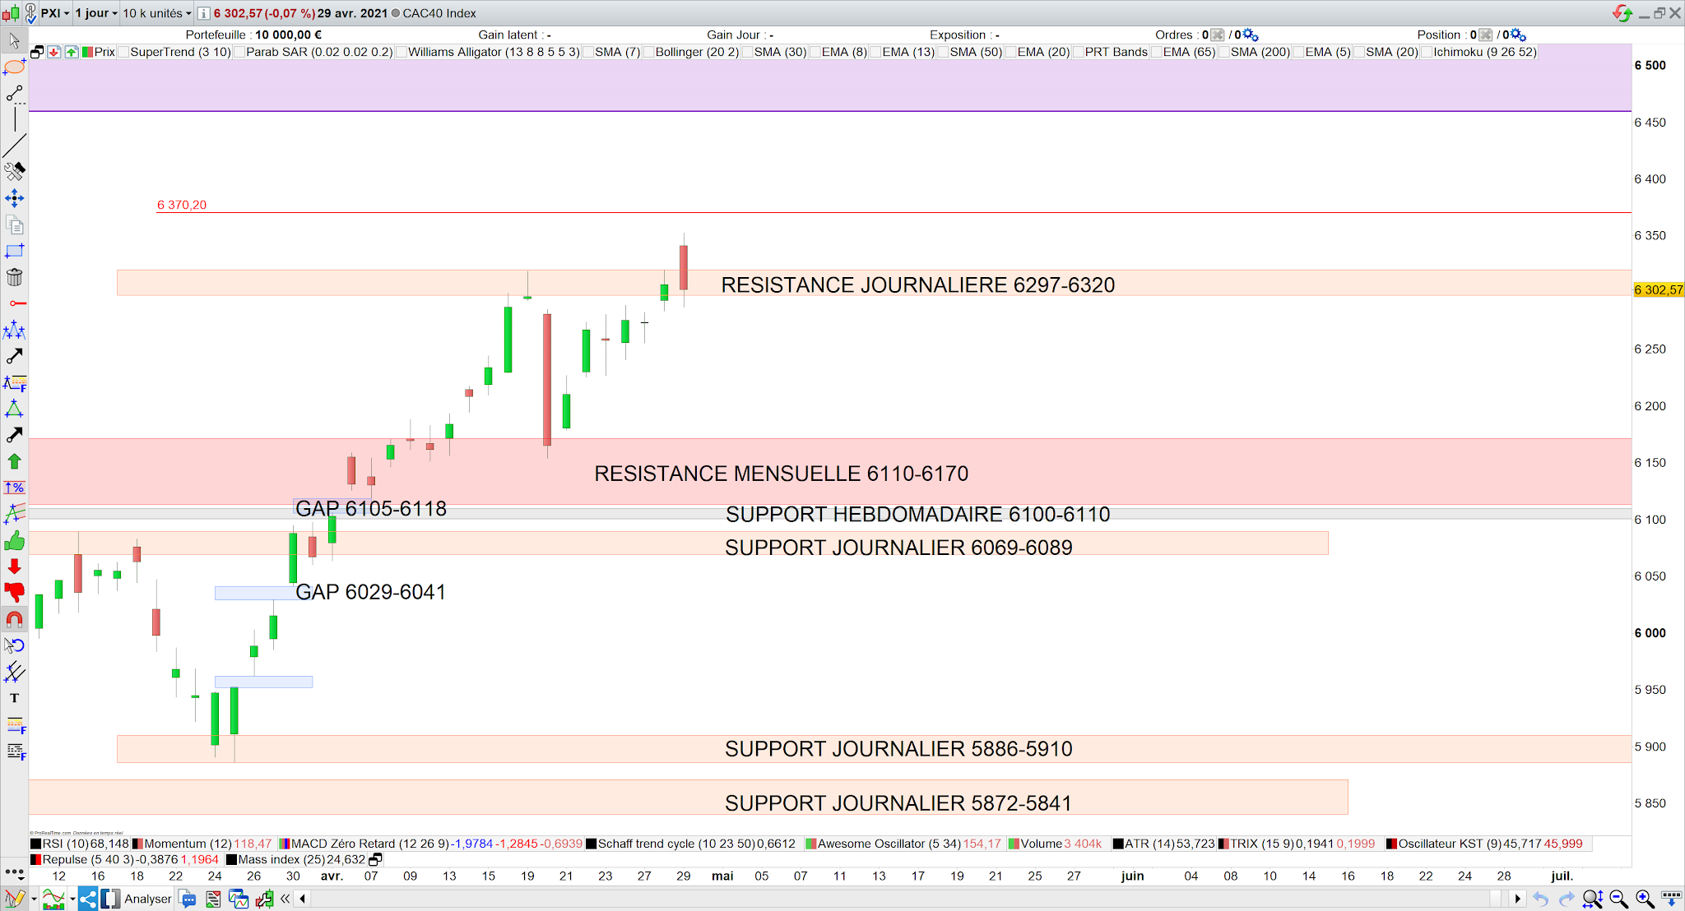Enable the SuperTrend (3 10) checkbox
1685x911 pixels.
click(x=123, y=52)
